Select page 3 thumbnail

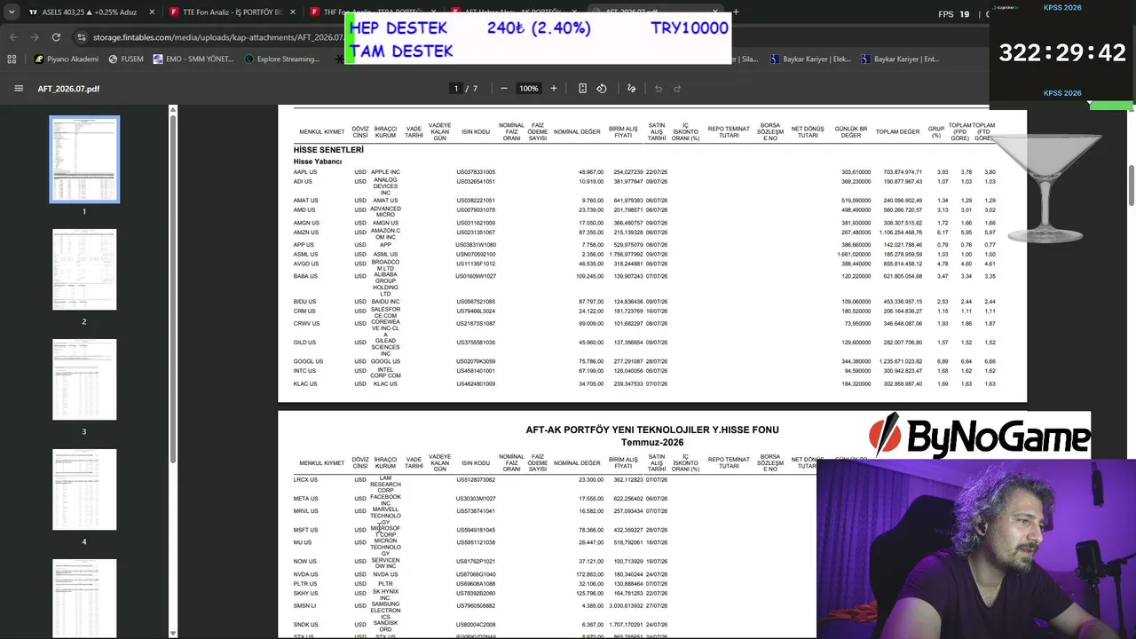(84, 380)
